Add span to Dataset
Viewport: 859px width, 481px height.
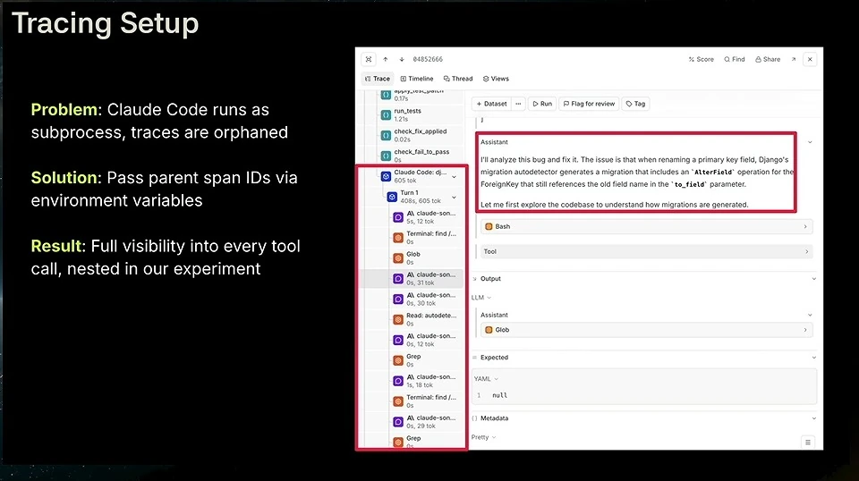(491, 104)
